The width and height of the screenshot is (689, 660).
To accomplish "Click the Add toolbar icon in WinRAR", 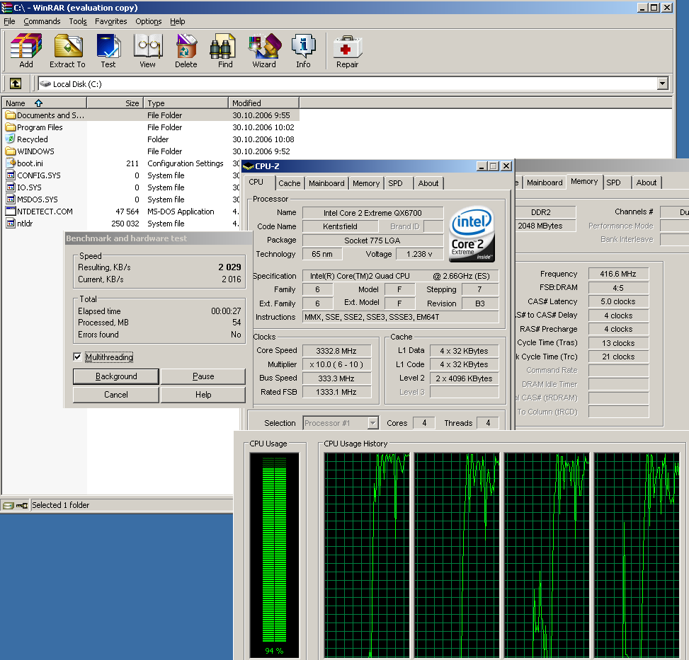I will [x=26, y=47].
